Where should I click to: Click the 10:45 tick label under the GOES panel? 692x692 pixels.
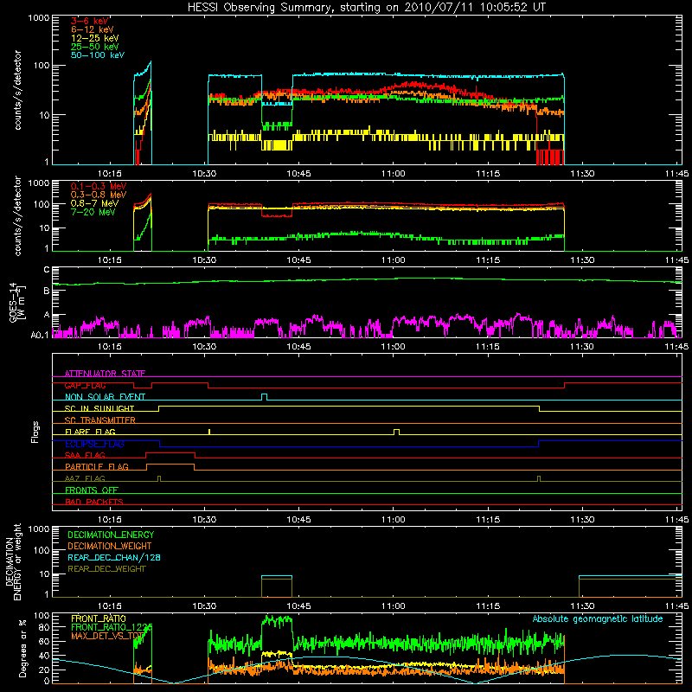298,347
